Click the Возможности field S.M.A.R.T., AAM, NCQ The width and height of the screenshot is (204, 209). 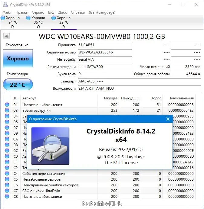pyautogui.click(x=139, y=88)
